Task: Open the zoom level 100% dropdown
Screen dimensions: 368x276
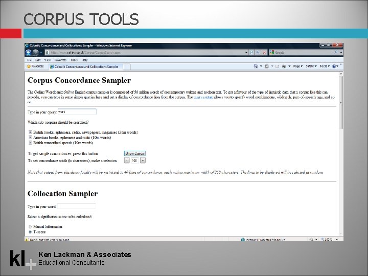Action: click(337, 240)
